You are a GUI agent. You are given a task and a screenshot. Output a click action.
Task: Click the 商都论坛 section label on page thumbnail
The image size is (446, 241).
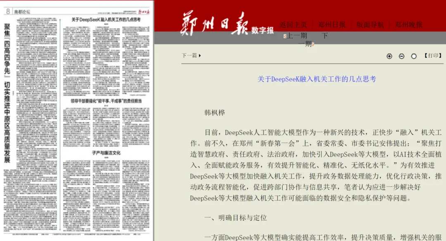[22, 12]
